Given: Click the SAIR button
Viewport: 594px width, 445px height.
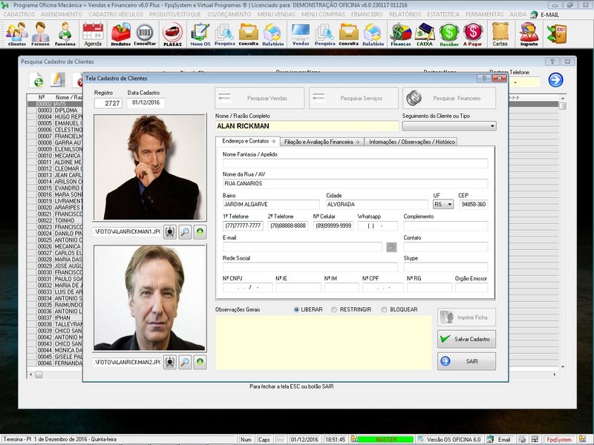Looking at the screenshot, I should click(466, 361).
